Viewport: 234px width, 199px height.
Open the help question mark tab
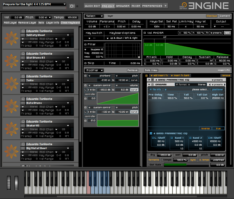click(166, 6)
